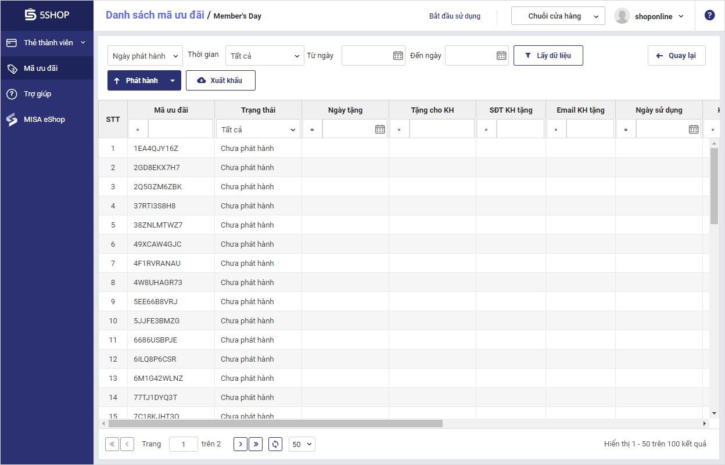The width and height of the screenshot is (725, 465).
Task: Expand shoponline account menu
Action: click(681, 16)
